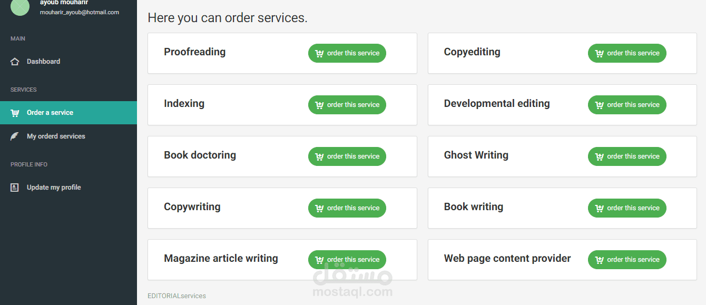
Task: Order the Magazine article writing service
Action: tap(347, 260)
